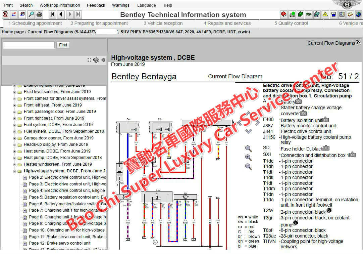Image resolution: width=363 pixels, height=254 pixels.
Task: Expand Garage door opener tree node
Action: click(14, 138)
